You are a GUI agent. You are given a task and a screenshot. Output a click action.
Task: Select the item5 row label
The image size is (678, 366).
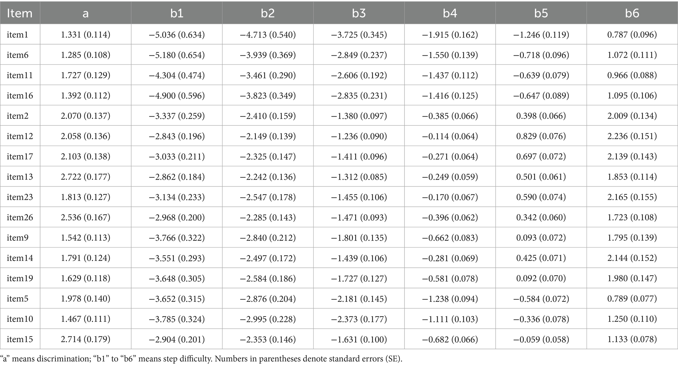click(18, 299)
